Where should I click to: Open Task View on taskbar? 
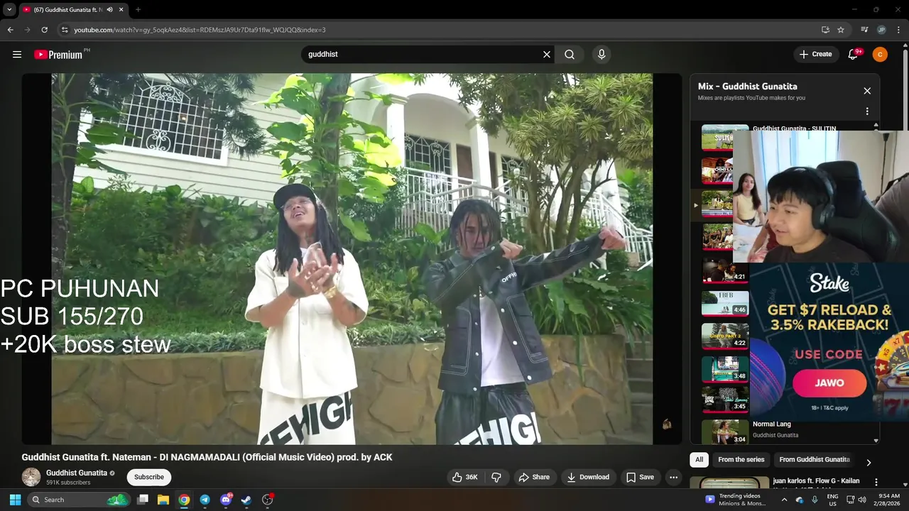[x=143, y=500]
